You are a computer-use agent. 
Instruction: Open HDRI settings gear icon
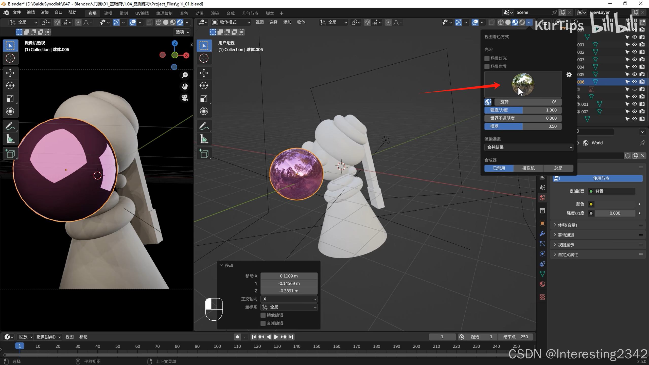coord(569,75)
